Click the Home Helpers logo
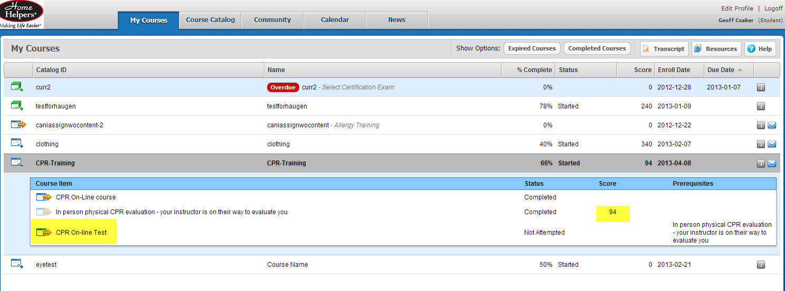The image size is (785, 291). (22, 14)
